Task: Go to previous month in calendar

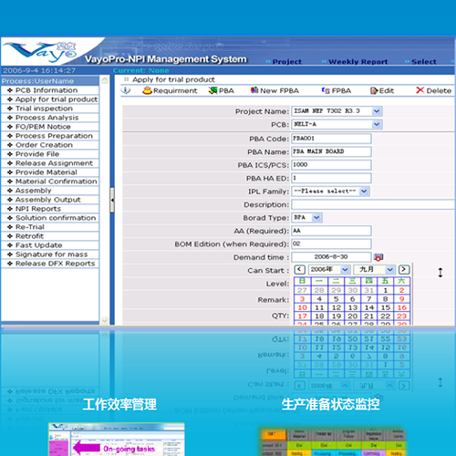Action: (300, 270)
